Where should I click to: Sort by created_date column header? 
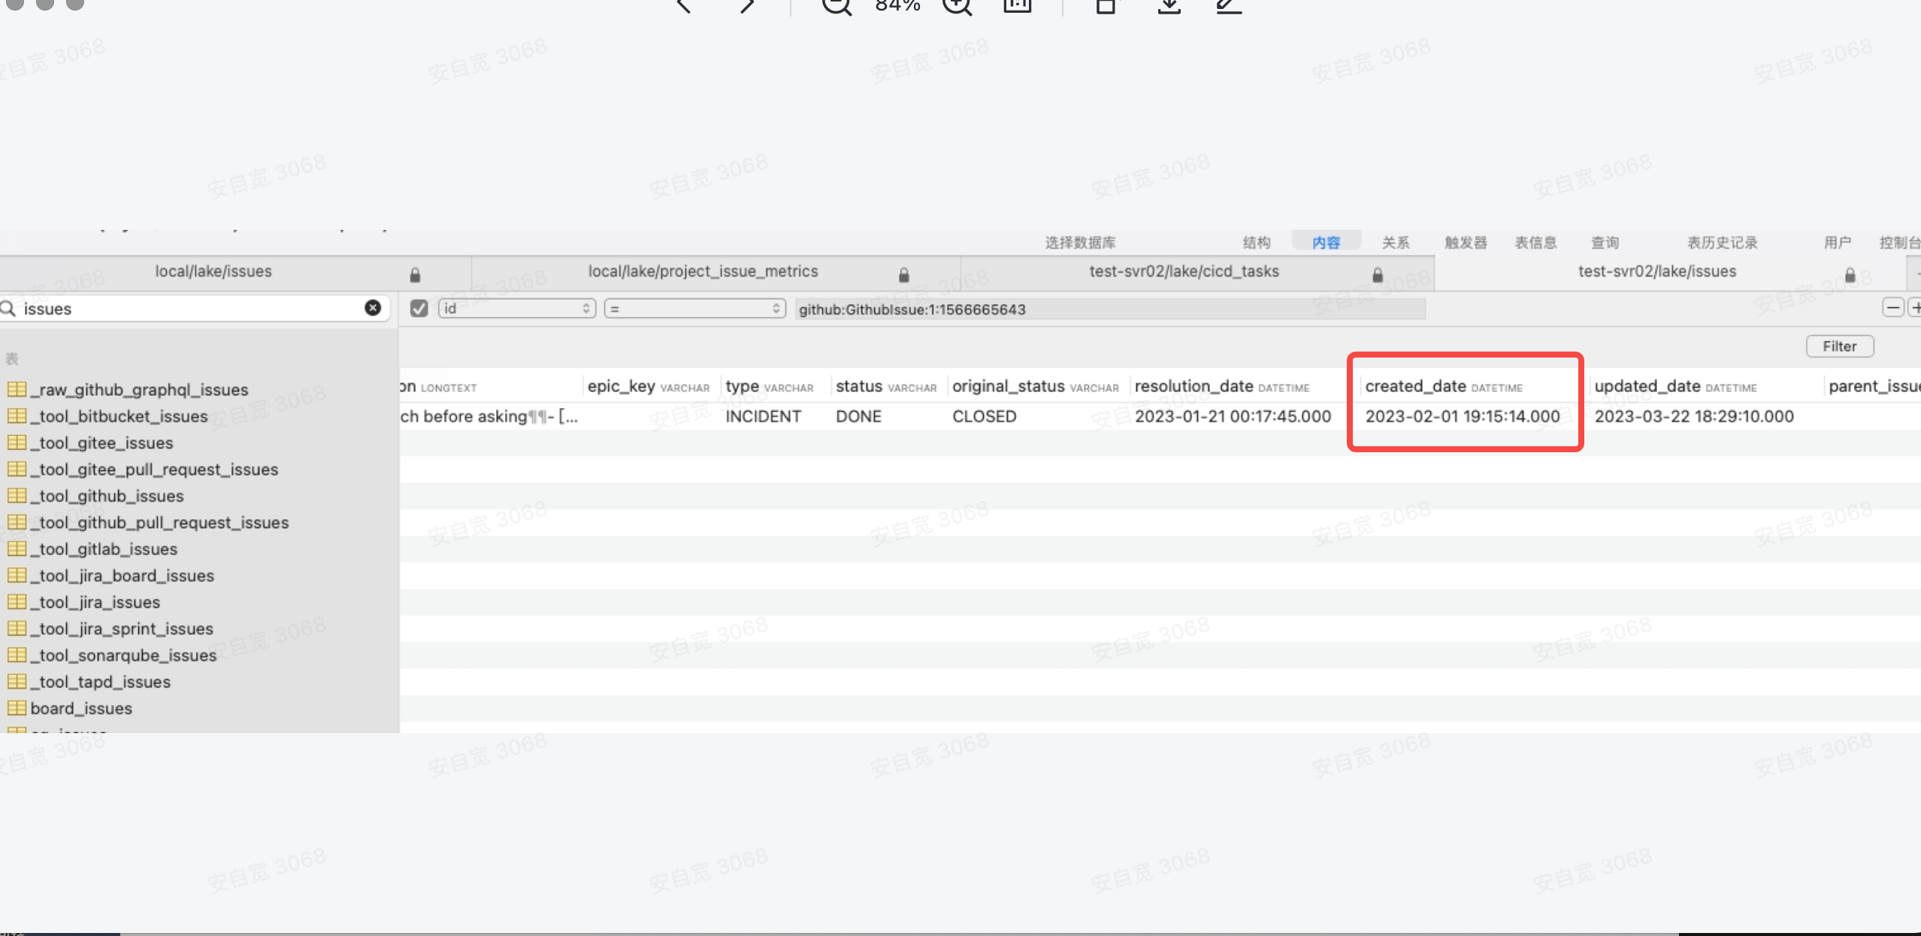1415,386
